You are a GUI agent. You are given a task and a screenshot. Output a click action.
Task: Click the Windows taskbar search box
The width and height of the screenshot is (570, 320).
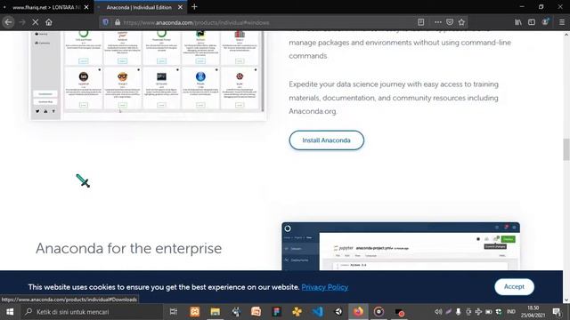click(92, 312)
